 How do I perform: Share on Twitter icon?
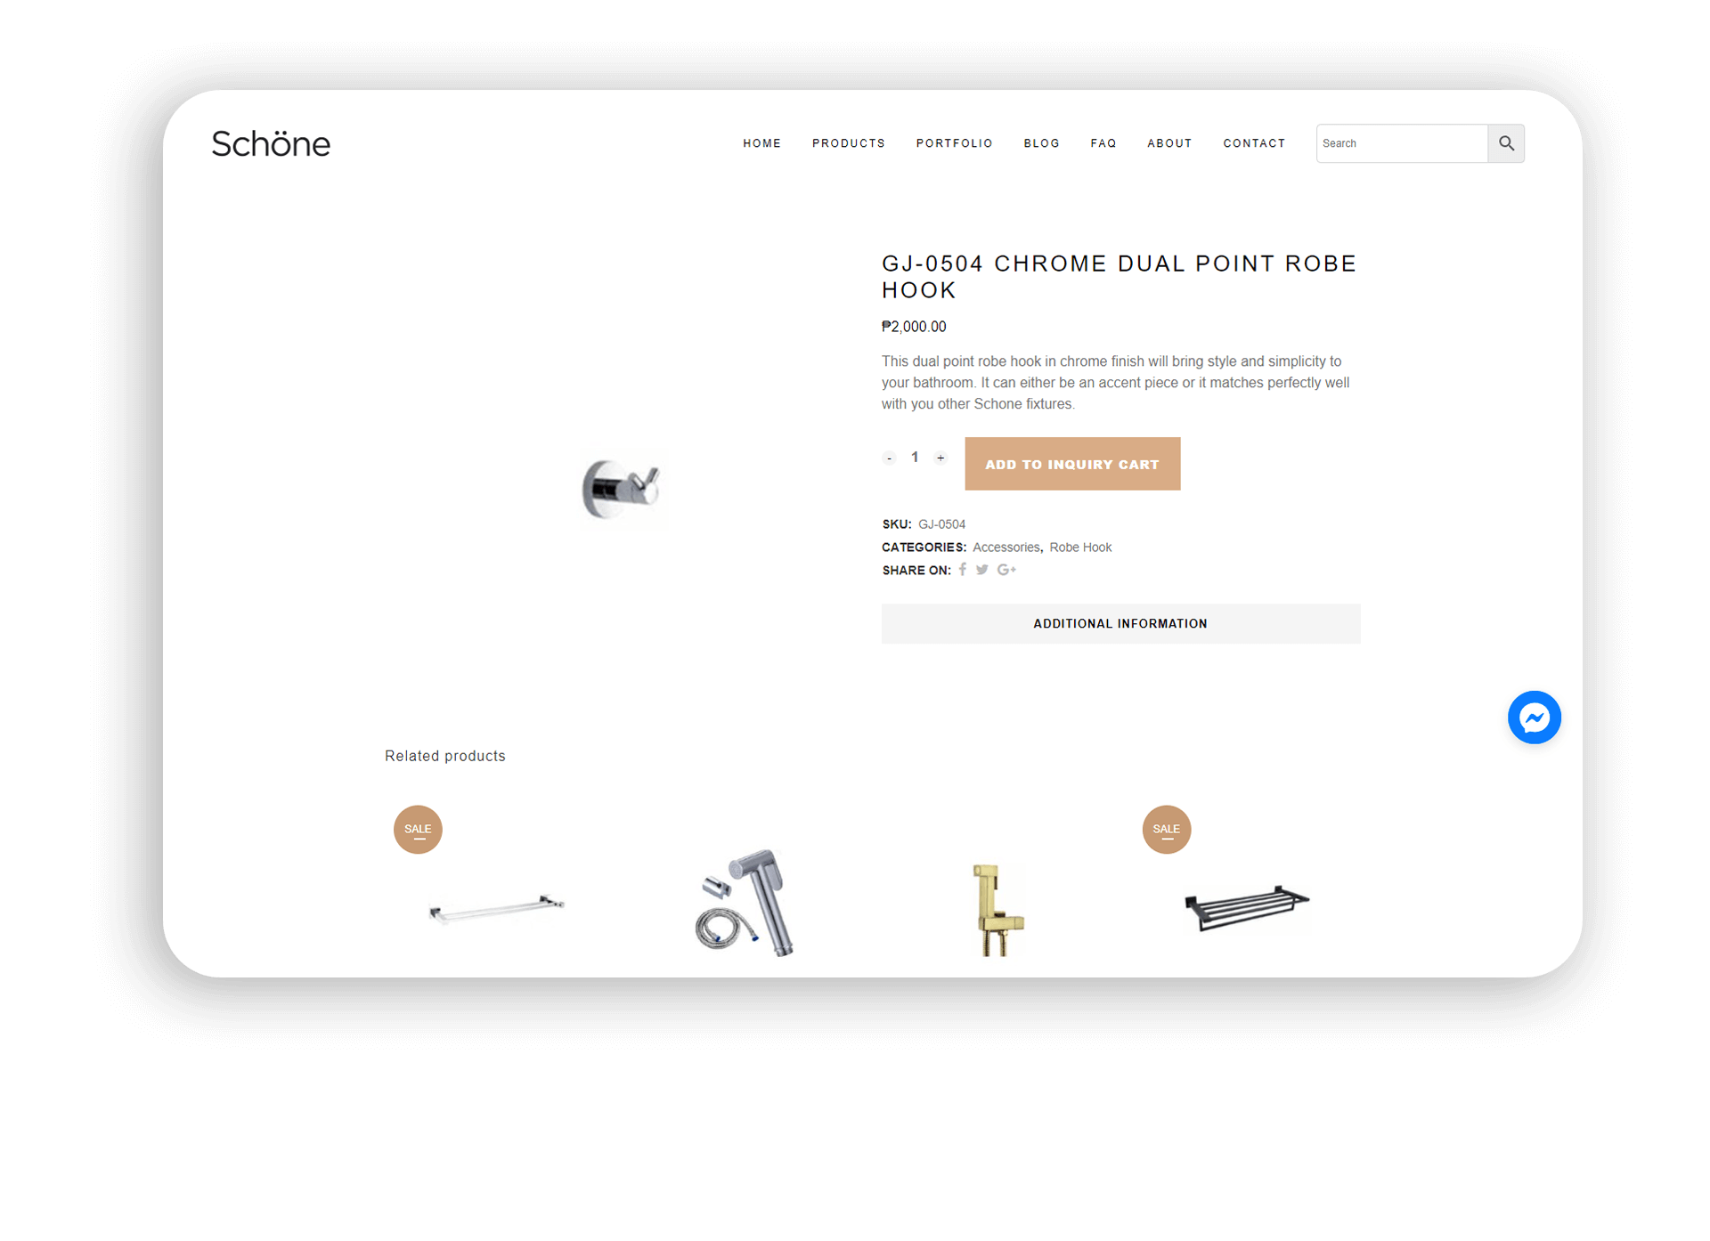coord(981,570)
